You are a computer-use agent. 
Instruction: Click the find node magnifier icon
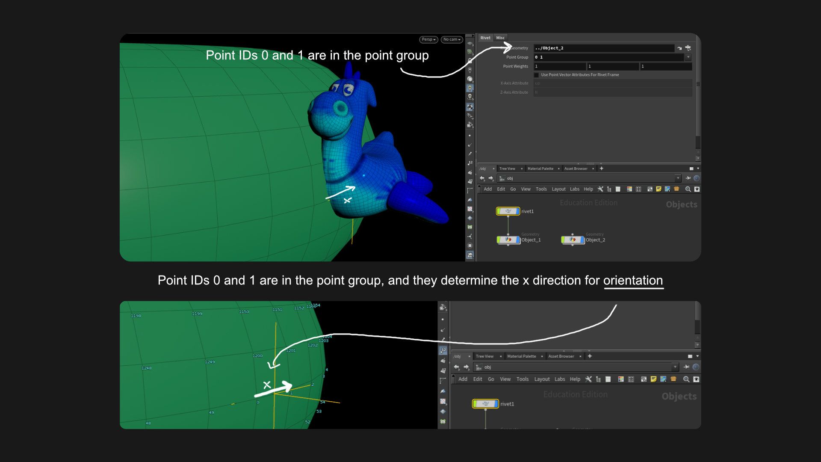tap(688, 189)
